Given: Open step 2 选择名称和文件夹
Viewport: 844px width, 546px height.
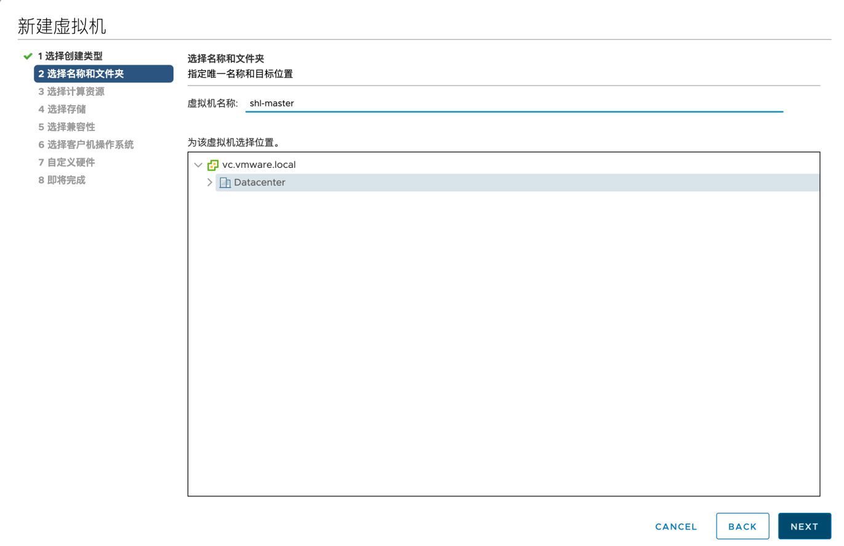Looking at the screenshot, I should (x=103, y=74).
